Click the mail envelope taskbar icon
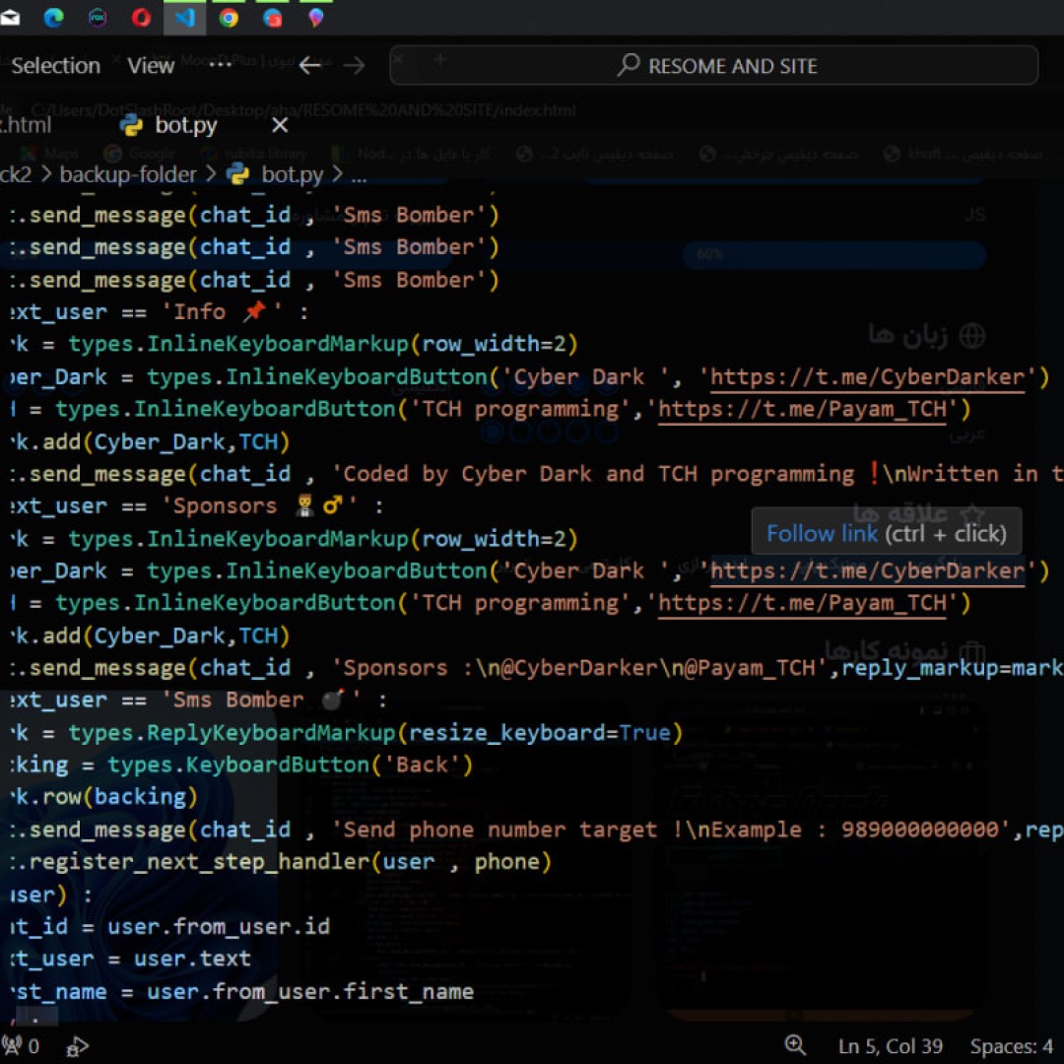 pyautogui.click(x=10, y=17)
